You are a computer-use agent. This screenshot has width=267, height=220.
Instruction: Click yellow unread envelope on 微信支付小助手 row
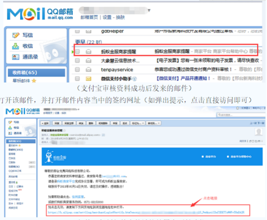click(x=88, y=79)
